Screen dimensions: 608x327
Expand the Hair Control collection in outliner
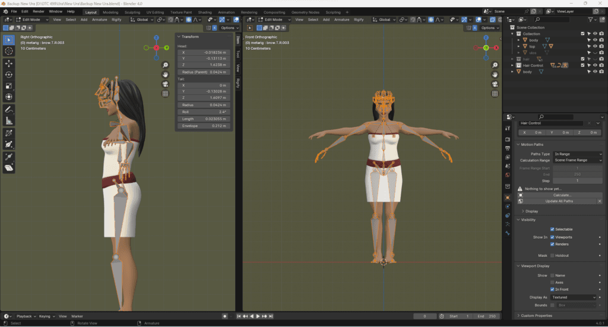(x=512, y=65)
